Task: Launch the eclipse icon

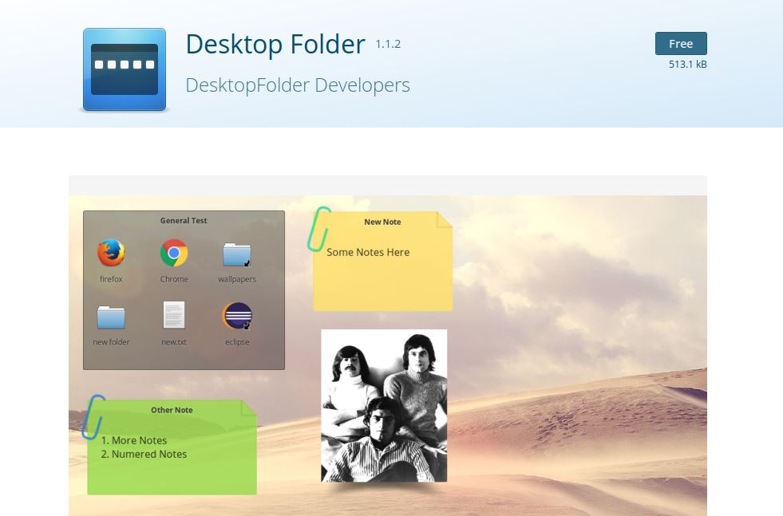Action: 237,316
